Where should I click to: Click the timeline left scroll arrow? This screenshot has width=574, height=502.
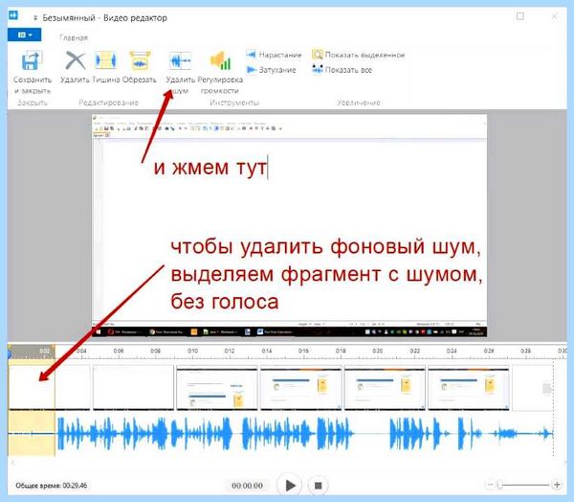click(x=12, y=463)
